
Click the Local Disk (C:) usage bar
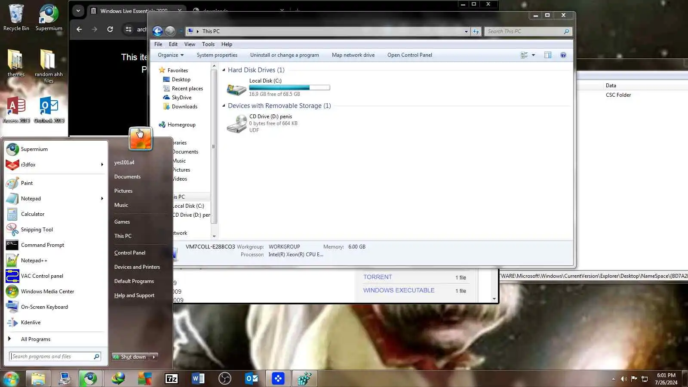(289, 88)
